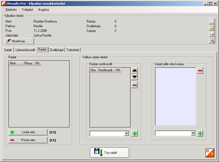Click the Tuo radat import button
Screen dimensions: 219x162
[109, 153]
